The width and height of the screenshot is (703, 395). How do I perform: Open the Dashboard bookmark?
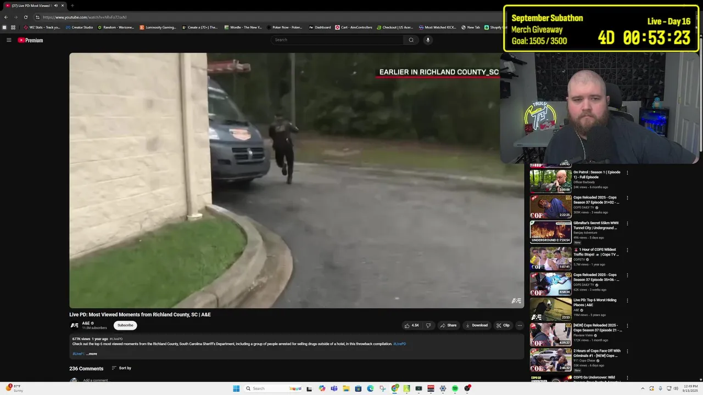[320, 27]
